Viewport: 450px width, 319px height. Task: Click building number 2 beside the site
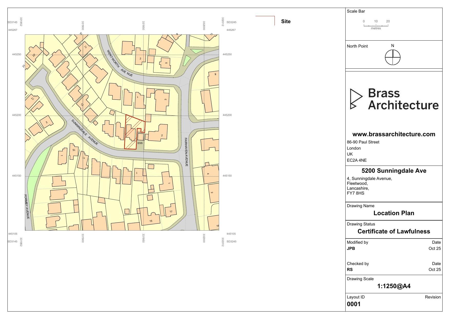click(x=162, y=135)
